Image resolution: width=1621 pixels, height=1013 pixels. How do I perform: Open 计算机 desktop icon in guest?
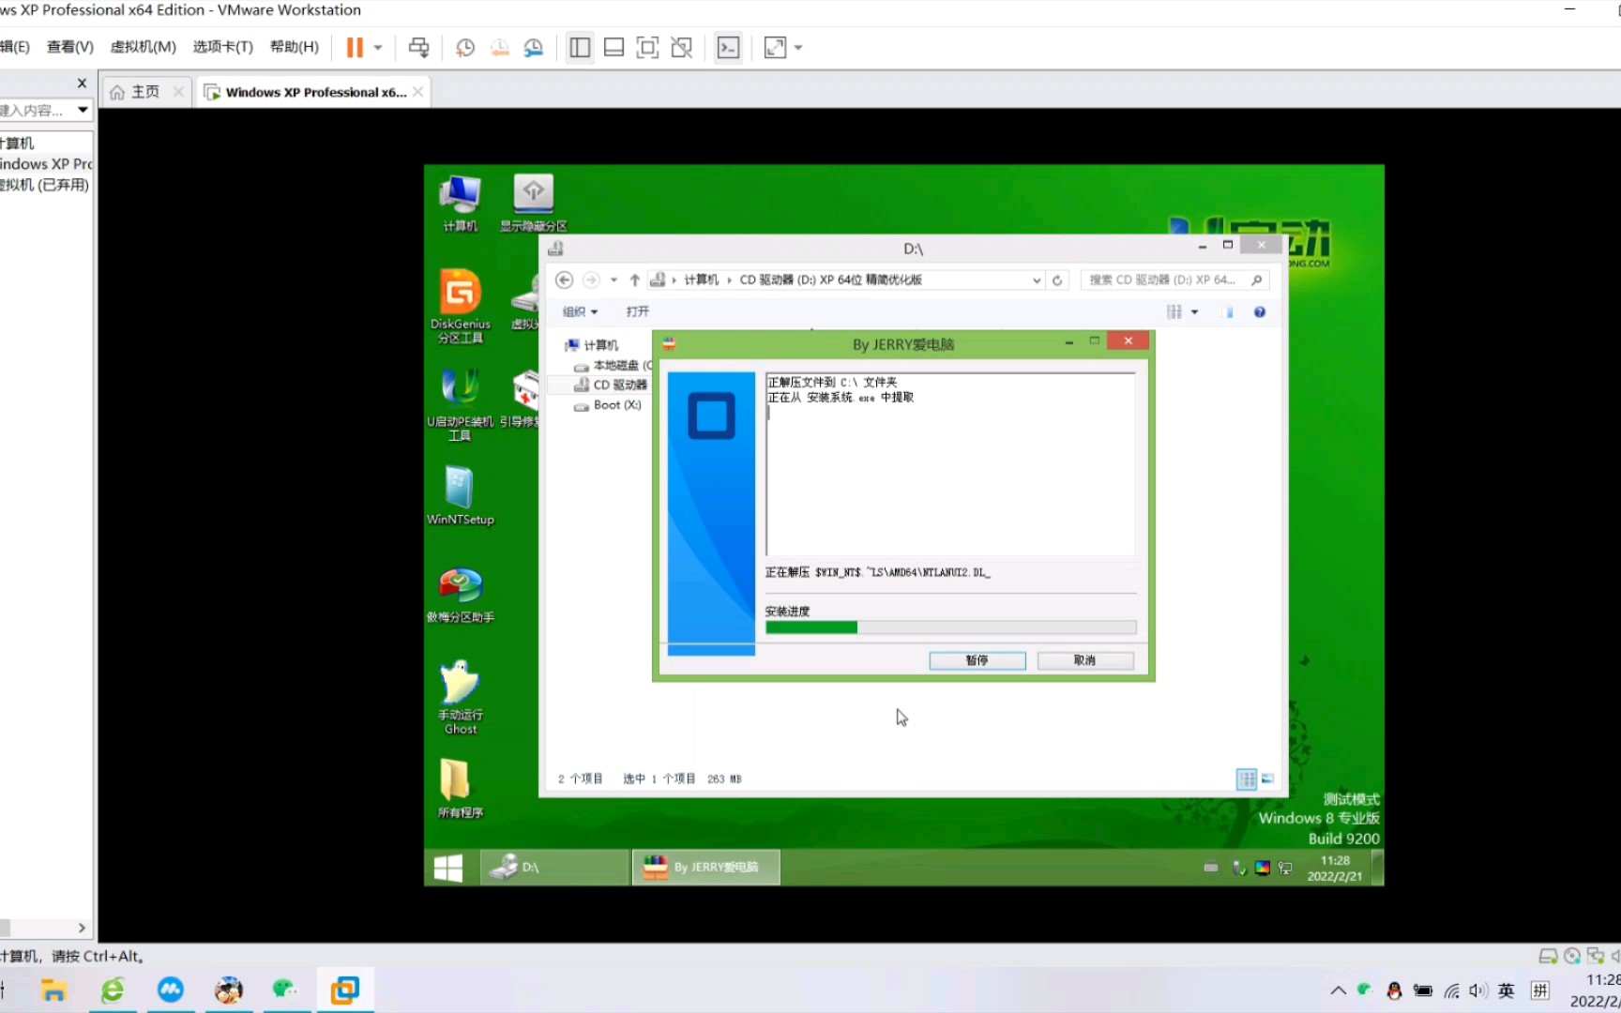[x=460, y=204]
